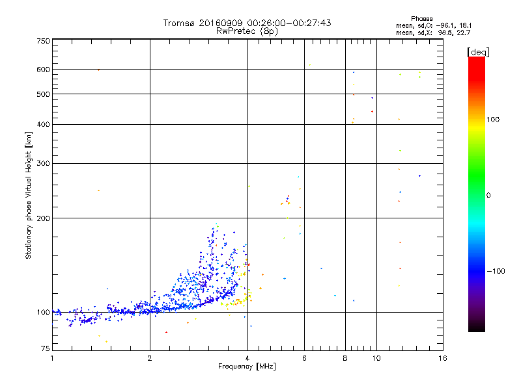The width and height of the screenshot is (521, 390).
Task: Click the black bottom of the colorbar
Action: 477,327
